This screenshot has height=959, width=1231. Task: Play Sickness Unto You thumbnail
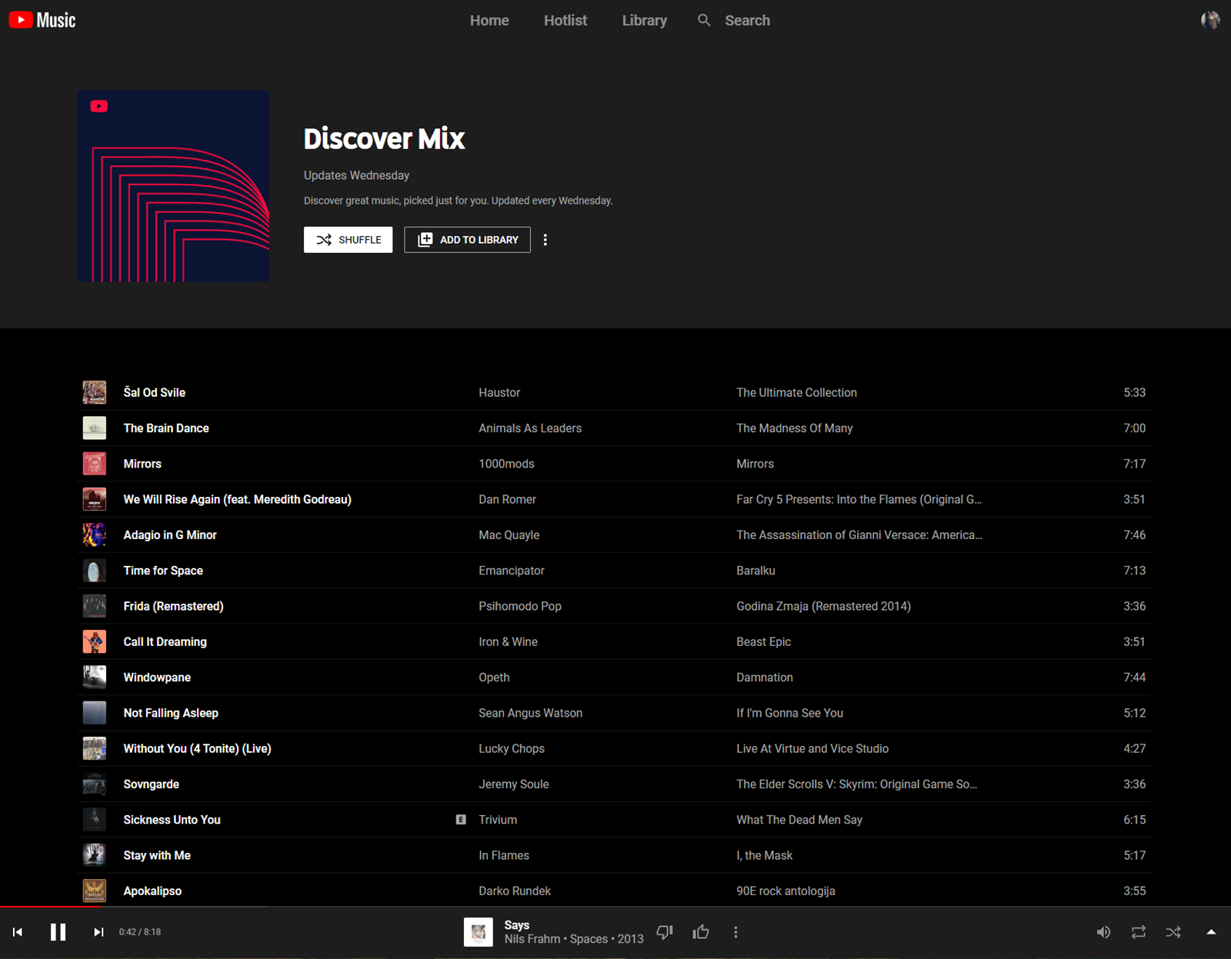[x=95, y=820]
